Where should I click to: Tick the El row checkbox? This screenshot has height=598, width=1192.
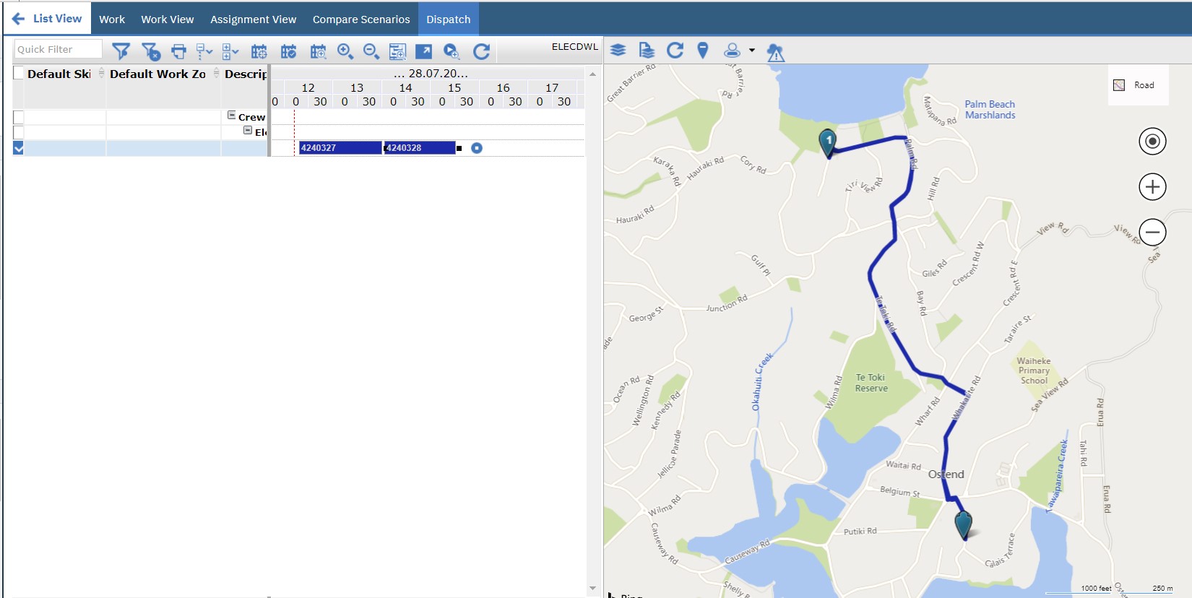coord(19,132)
